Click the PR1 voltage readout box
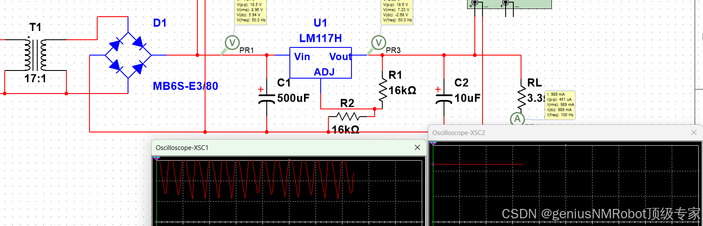Image resolution: width=703 pixels, height=226 pixels. pos(250,12)
